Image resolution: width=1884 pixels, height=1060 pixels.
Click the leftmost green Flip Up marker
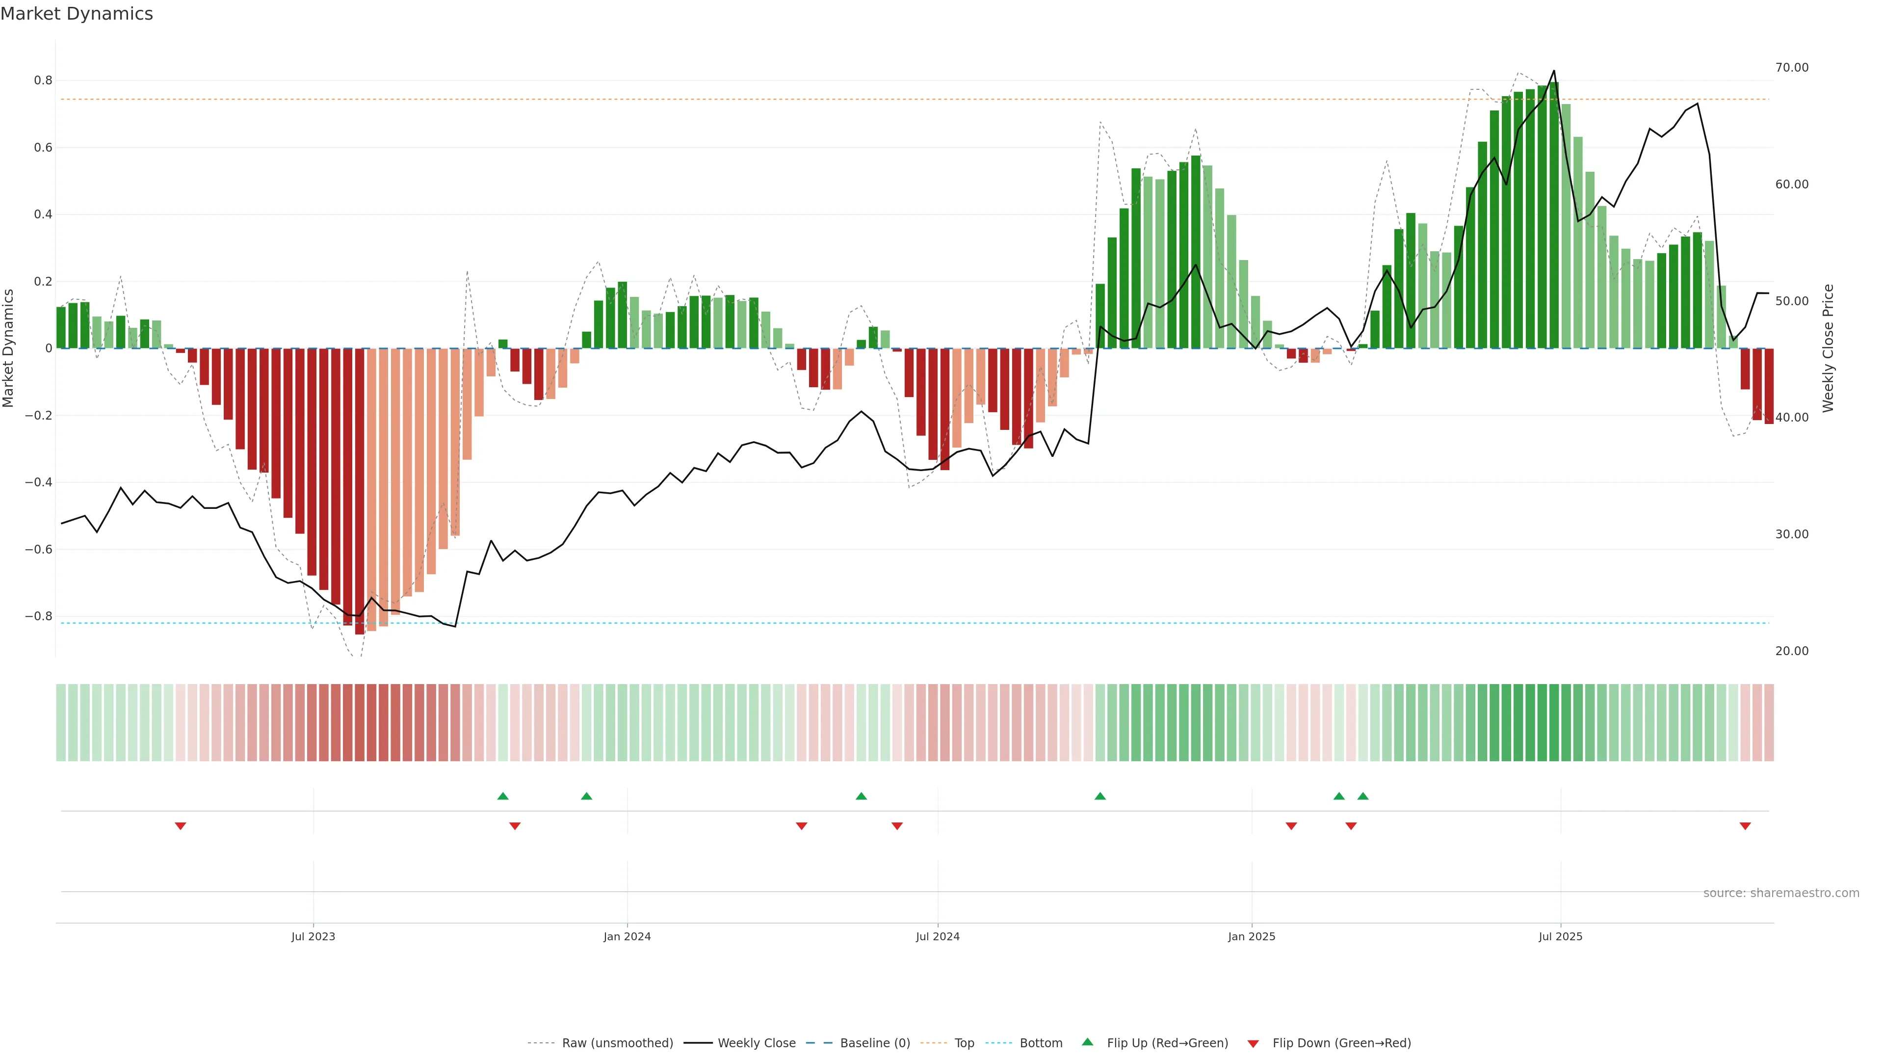pos(502,796)
